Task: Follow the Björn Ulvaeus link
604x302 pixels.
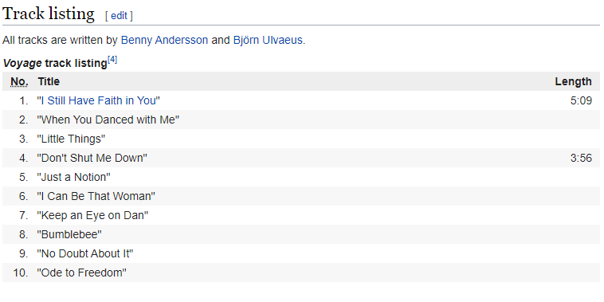Action: (x=268, y=40)
